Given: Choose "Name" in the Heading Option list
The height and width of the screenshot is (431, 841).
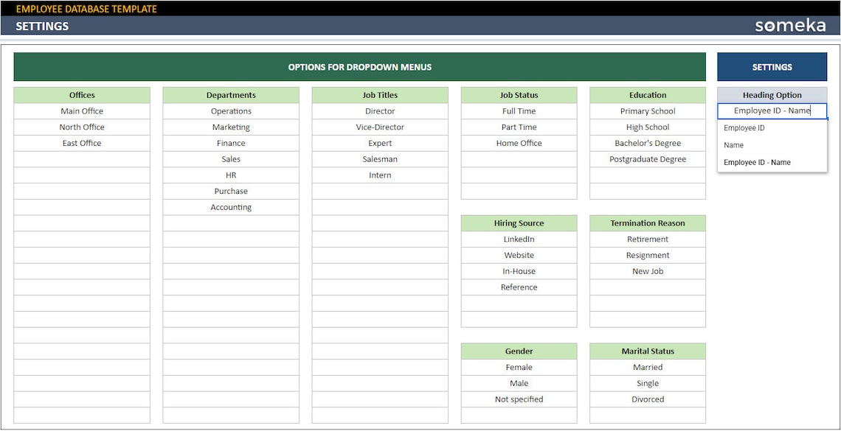Looking at the screenshot, I should 733,145.
